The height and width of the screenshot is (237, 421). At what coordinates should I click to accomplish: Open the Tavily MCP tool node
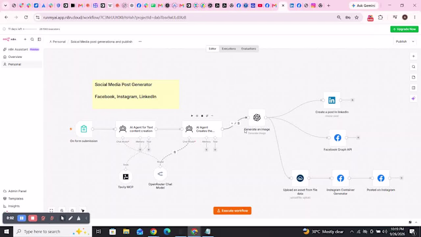[126, 176]
